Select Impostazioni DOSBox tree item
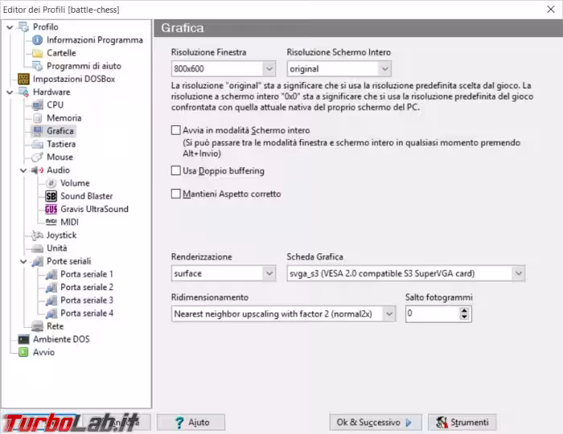Viewport: 563px width, 434px height. point(74,79)
